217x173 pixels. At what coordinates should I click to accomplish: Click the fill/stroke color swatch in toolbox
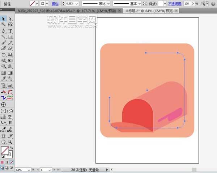(x=5, y=150)
